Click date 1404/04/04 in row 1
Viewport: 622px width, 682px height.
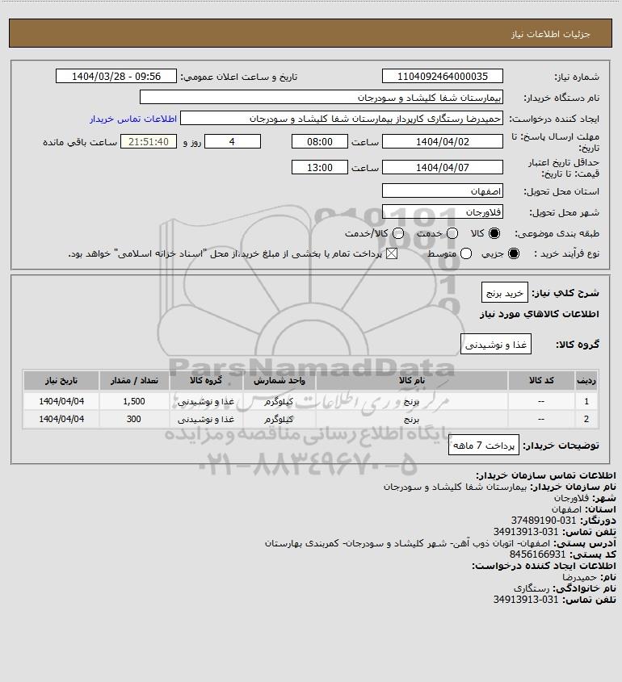tap(61, 401)
